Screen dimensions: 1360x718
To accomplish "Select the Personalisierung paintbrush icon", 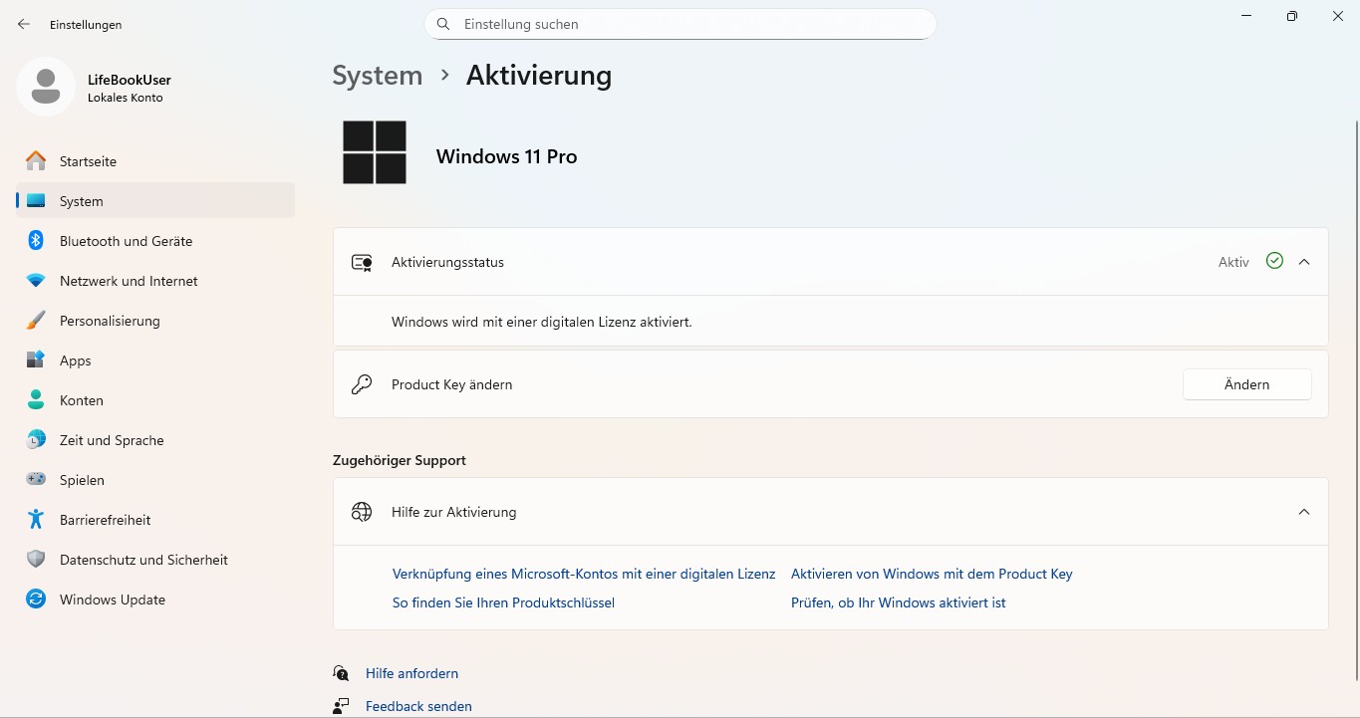I will 36,321.
